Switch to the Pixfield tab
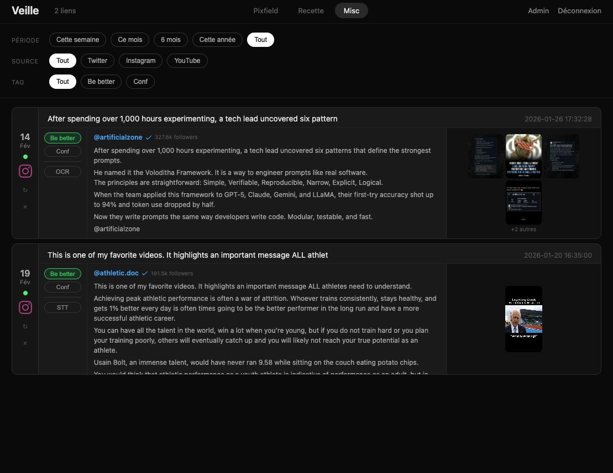 265,10
